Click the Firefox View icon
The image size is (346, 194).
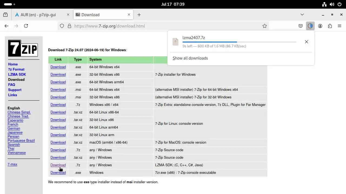click(5, 15)
